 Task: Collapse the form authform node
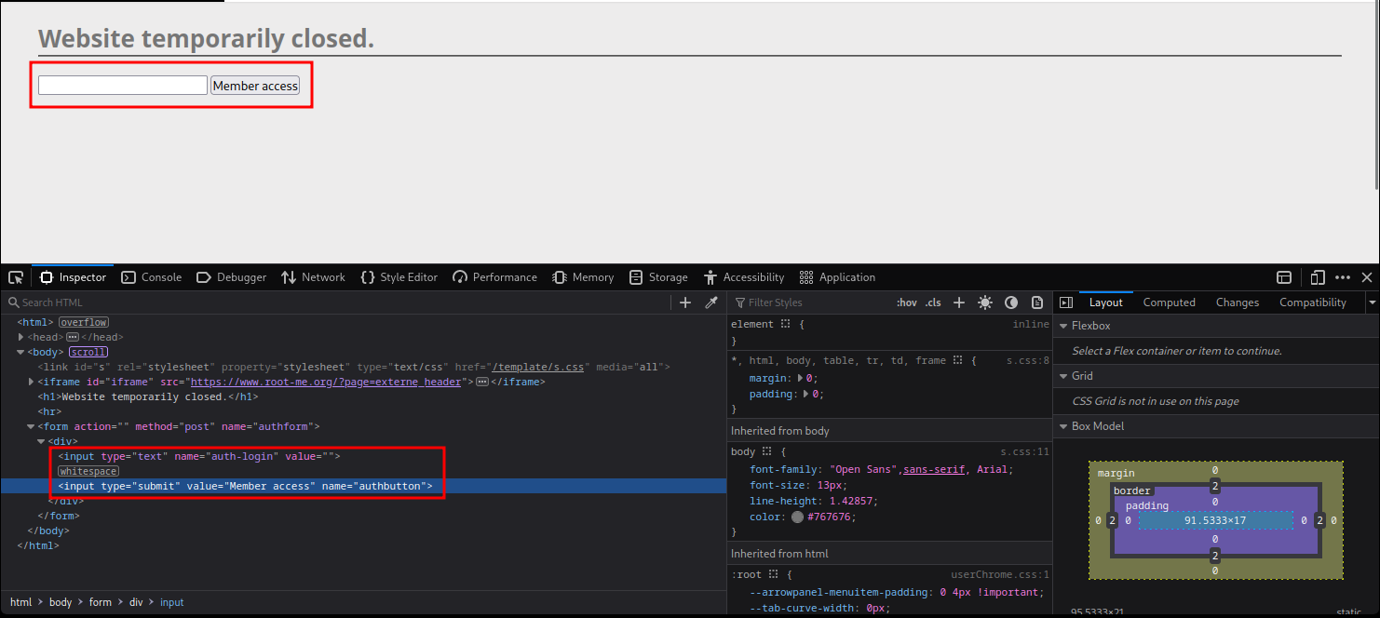(31, 426)
